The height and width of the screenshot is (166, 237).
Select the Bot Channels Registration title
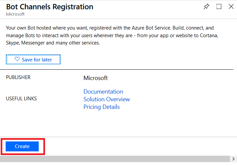pos(50,7)
